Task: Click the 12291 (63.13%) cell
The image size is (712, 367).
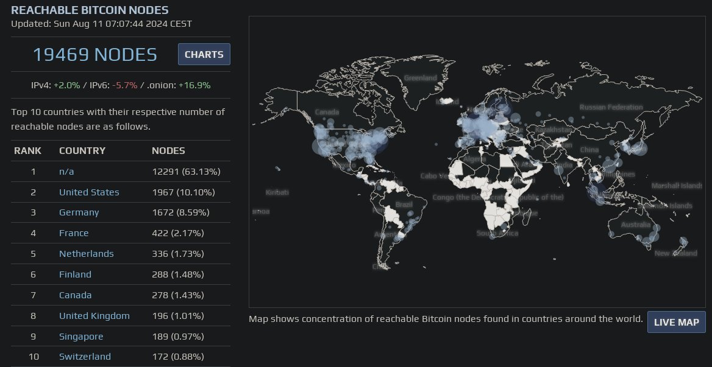Action: tap(186, 172)
